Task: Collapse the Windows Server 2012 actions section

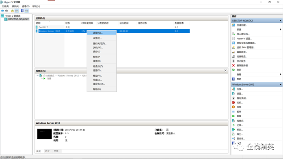Action: pyautogui.click(x=281, y=84)
